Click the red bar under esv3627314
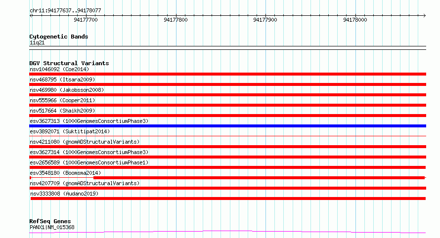440x238 pixels. point(227,157)
